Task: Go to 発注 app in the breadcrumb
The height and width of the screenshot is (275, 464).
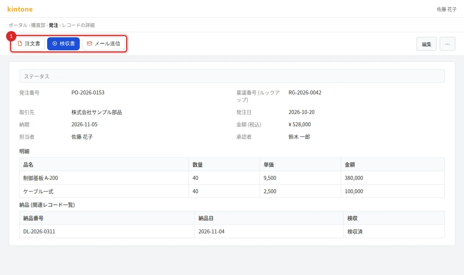Action: pos(54,25)
